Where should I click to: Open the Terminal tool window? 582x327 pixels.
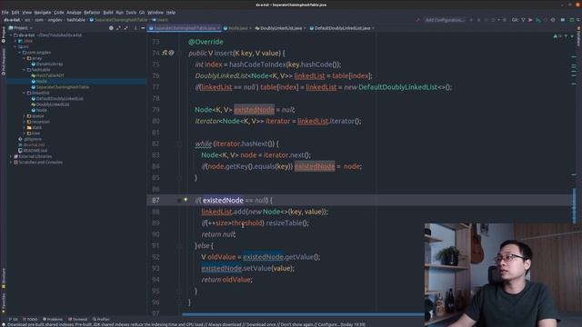coord(77,319)
